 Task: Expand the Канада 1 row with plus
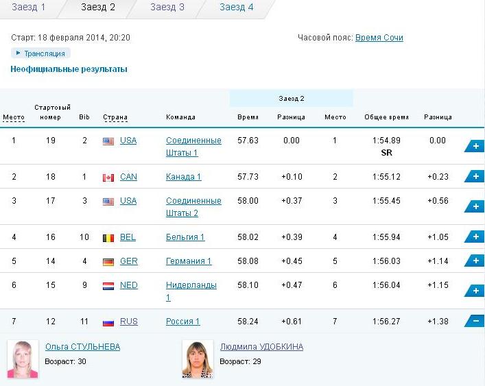[475, 176]
